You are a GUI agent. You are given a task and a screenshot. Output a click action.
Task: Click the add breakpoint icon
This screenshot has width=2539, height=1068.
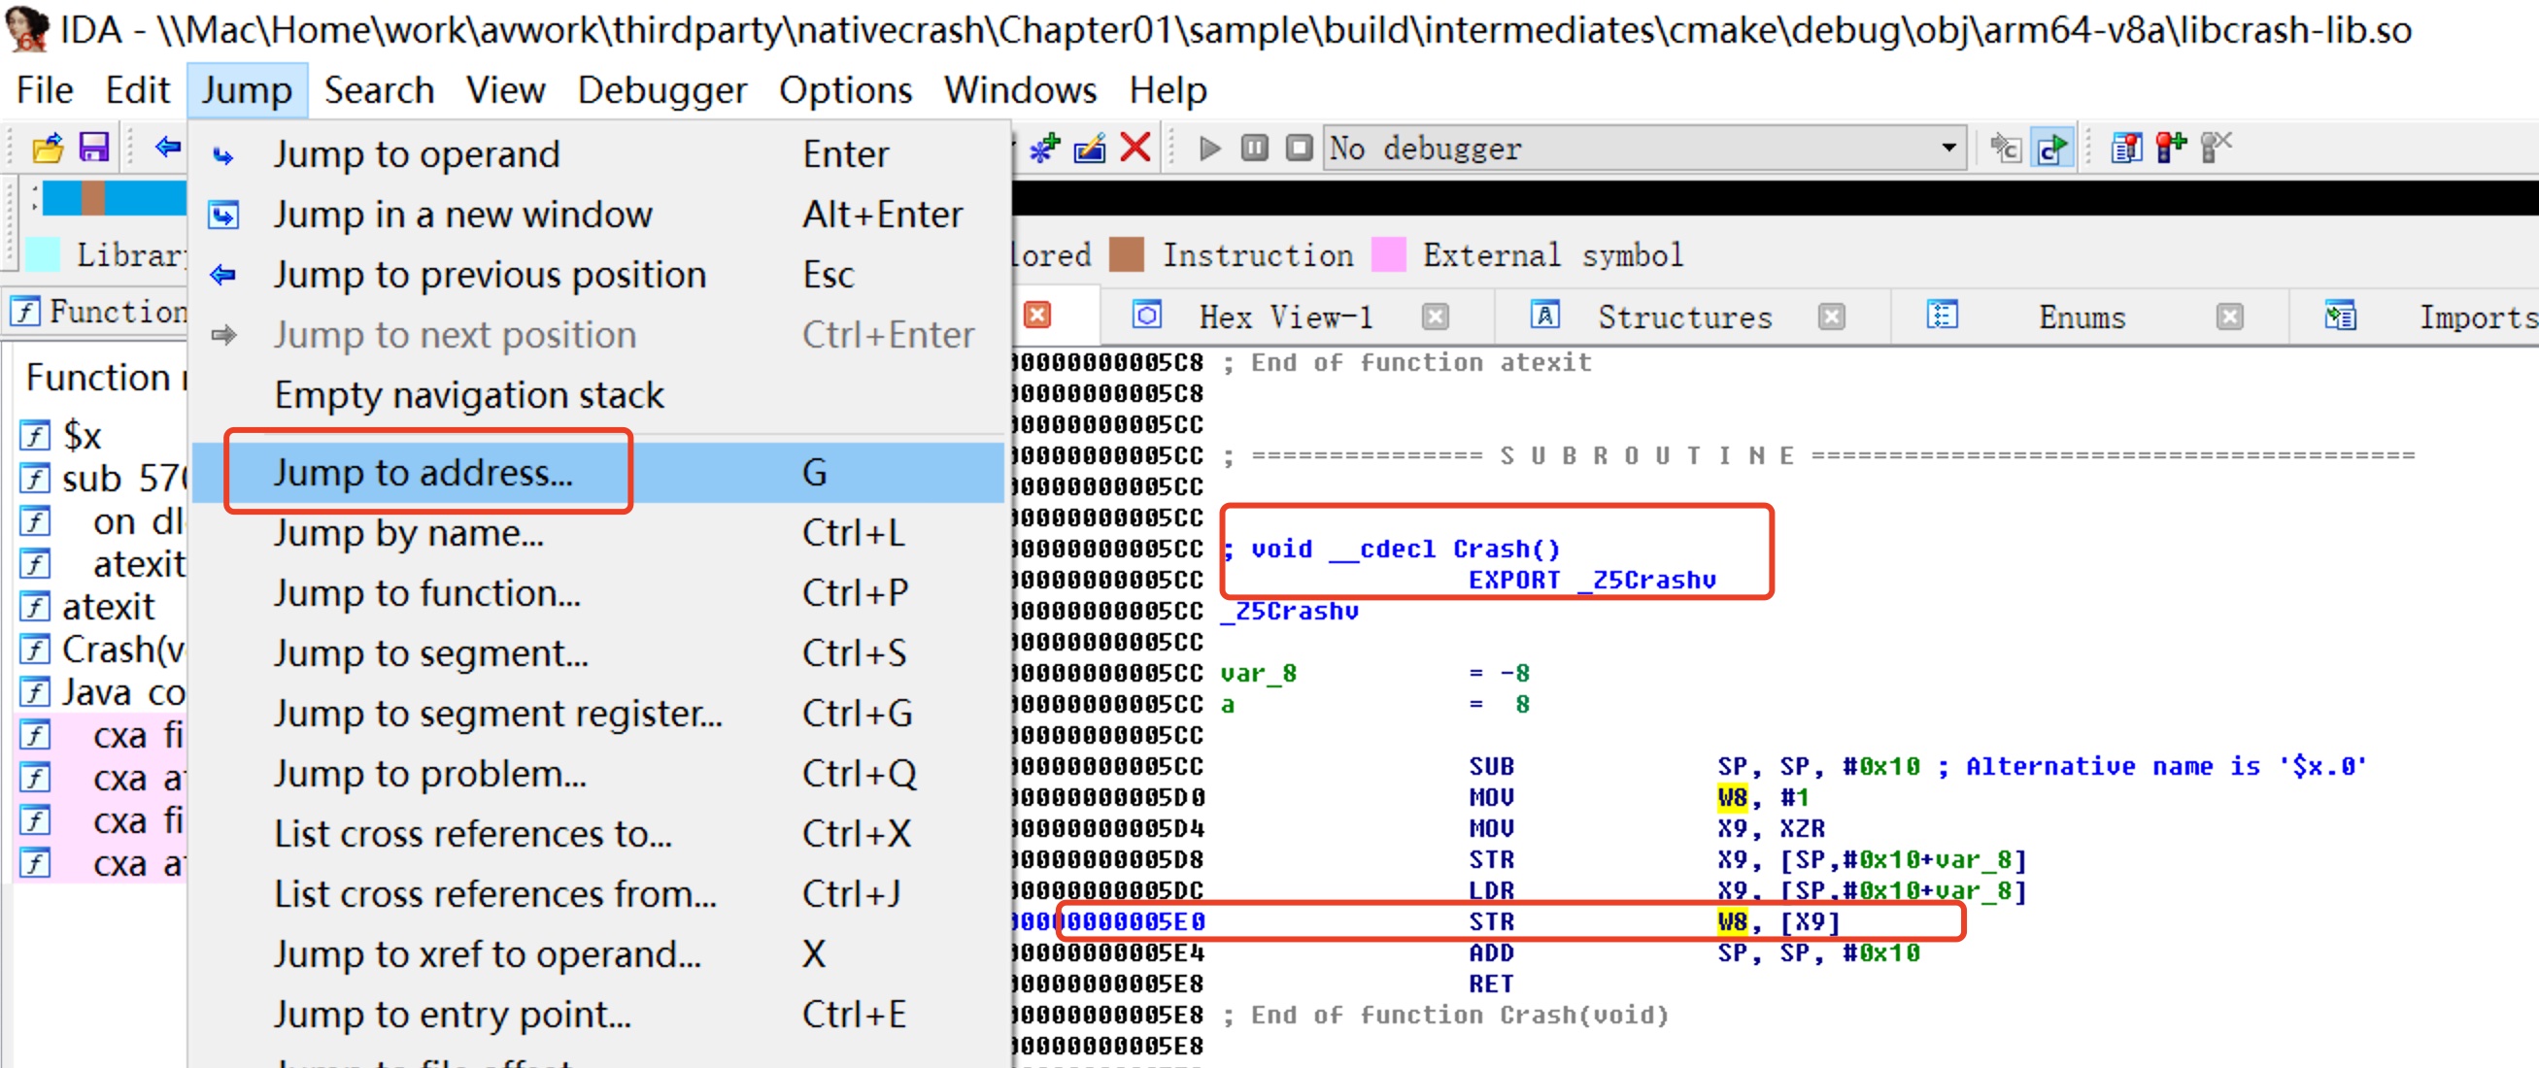click(2170, 149)
